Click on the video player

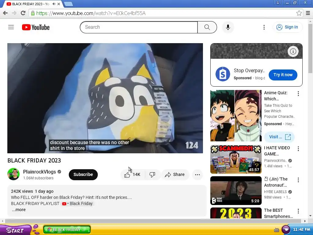(x=105, y=98)
